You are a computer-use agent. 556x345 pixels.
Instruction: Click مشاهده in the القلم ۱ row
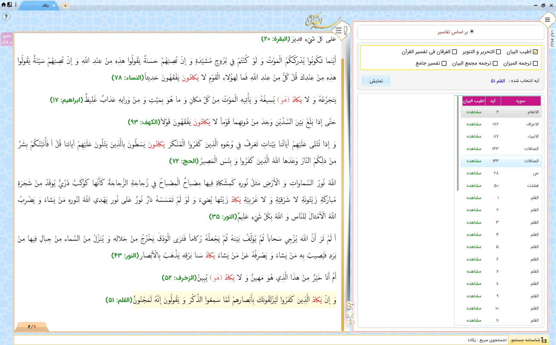(474, 198)
